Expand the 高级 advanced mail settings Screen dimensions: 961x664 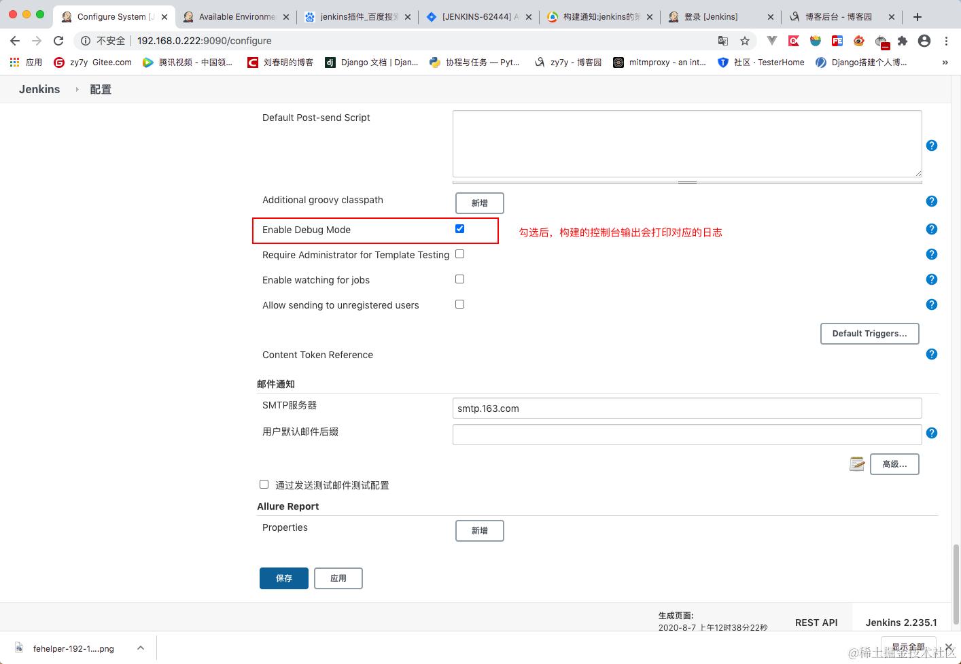[894, 464]
